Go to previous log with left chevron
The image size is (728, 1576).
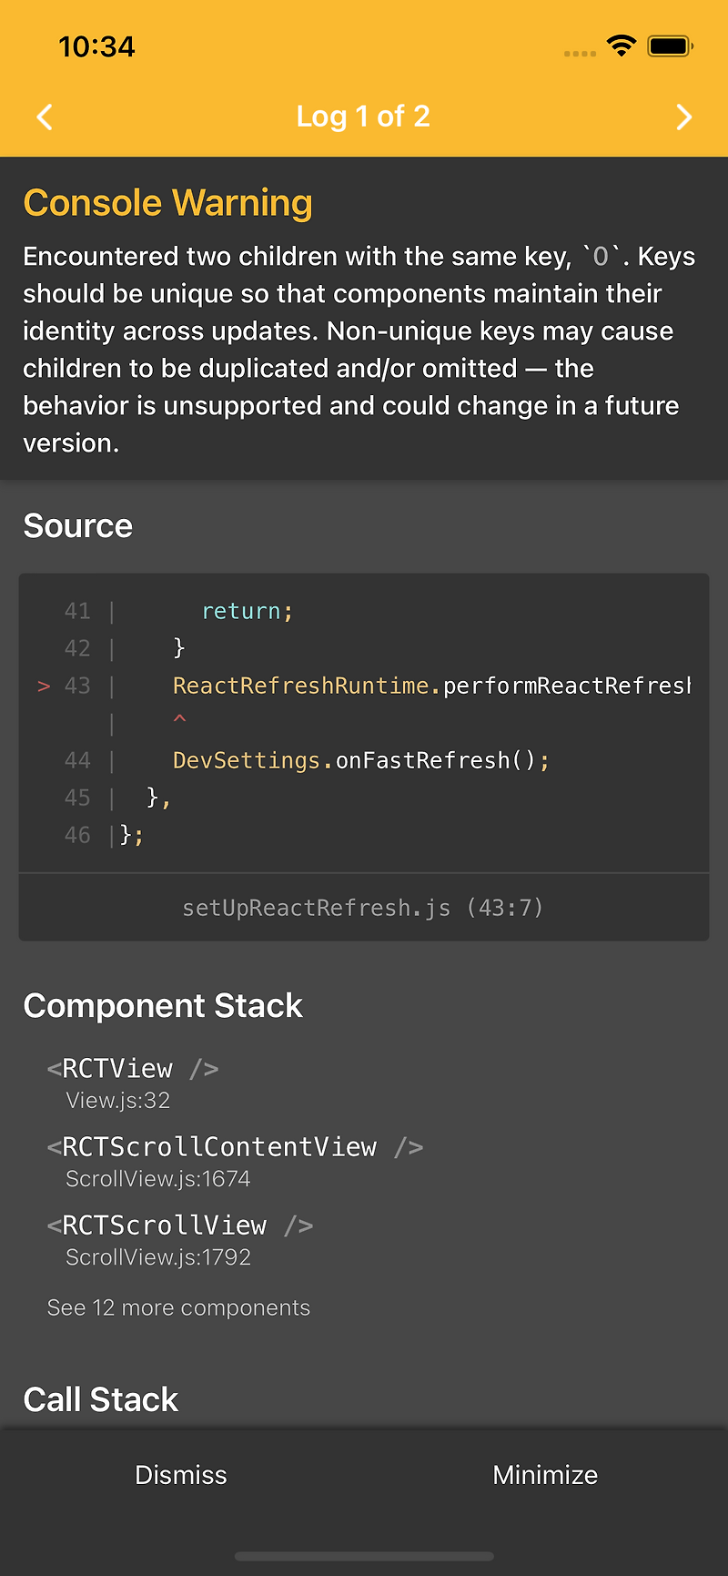(x=45, y=117)
